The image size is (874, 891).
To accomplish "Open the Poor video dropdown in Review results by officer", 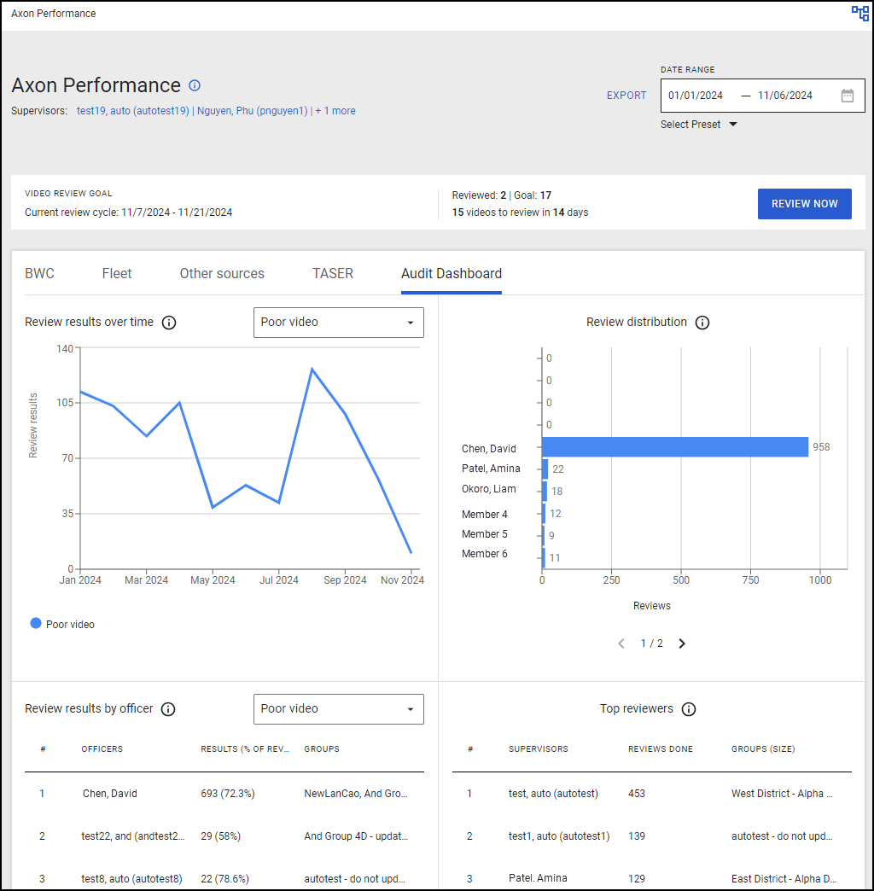I will [x=338, y=709].
